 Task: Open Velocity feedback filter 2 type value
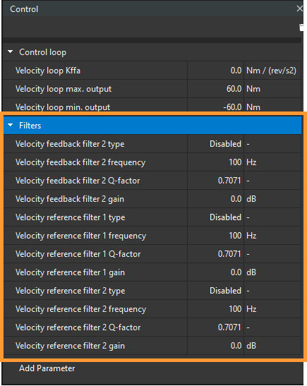215,144
